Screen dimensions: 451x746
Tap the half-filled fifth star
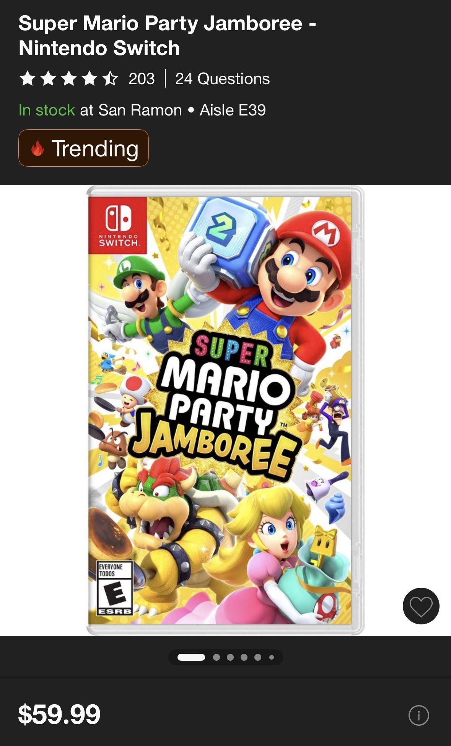tap(110, 78)
